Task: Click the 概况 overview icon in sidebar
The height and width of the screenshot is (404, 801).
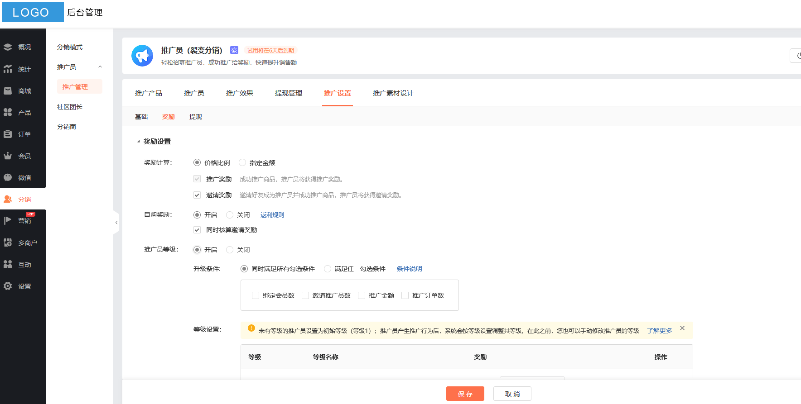Action: (8, 47)
